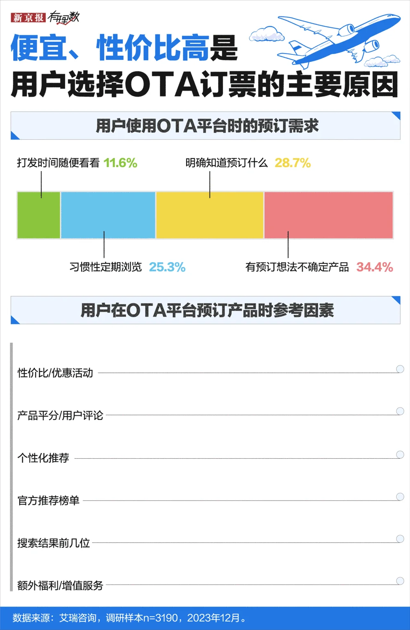
Task: Select the red 34.4% bar segment
Action: point(328,215)
